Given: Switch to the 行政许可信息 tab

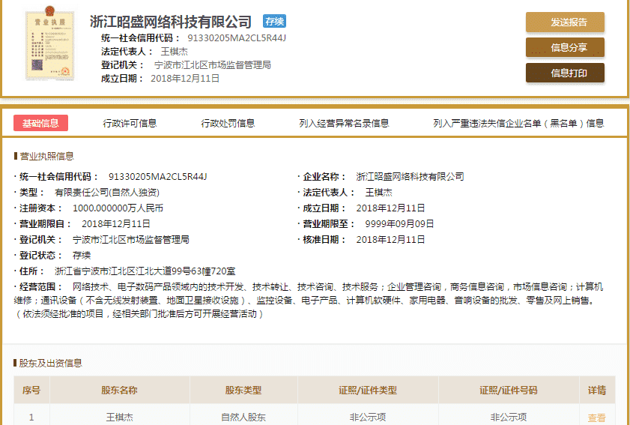Looking at the screenshot, I should click(x=130, y=124).
